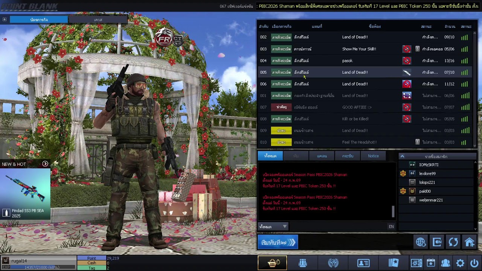The image size is (482, 271).
Task: Select the greyed second chat tab
Action: point(296,156)
